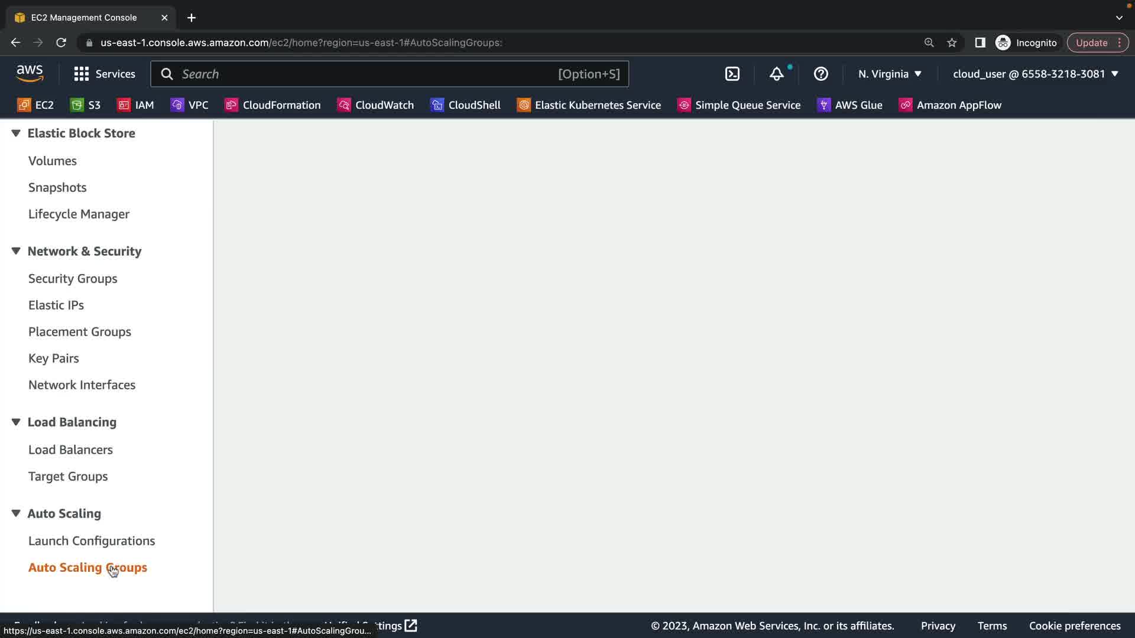Open CloudShell from the terminal icon
The height and width of the screenshot is (638, 1135).
tap(732, 74)
